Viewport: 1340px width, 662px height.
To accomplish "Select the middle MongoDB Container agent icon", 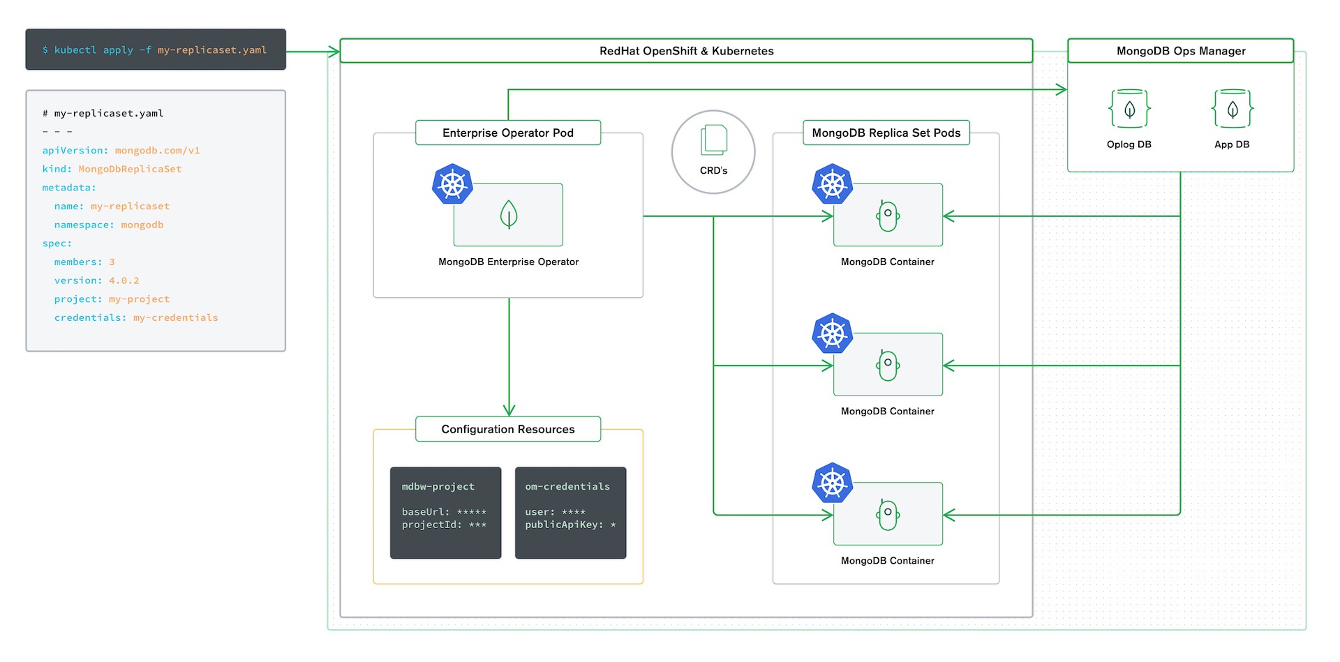I will click(x=888, y=365).
